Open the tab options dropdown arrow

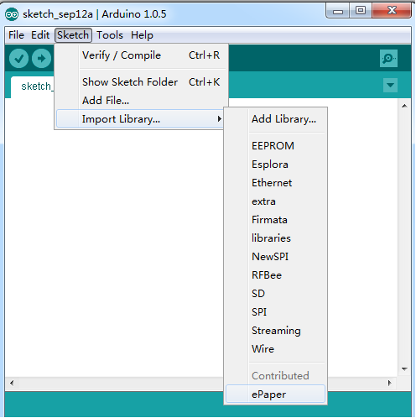coord(390,85)
